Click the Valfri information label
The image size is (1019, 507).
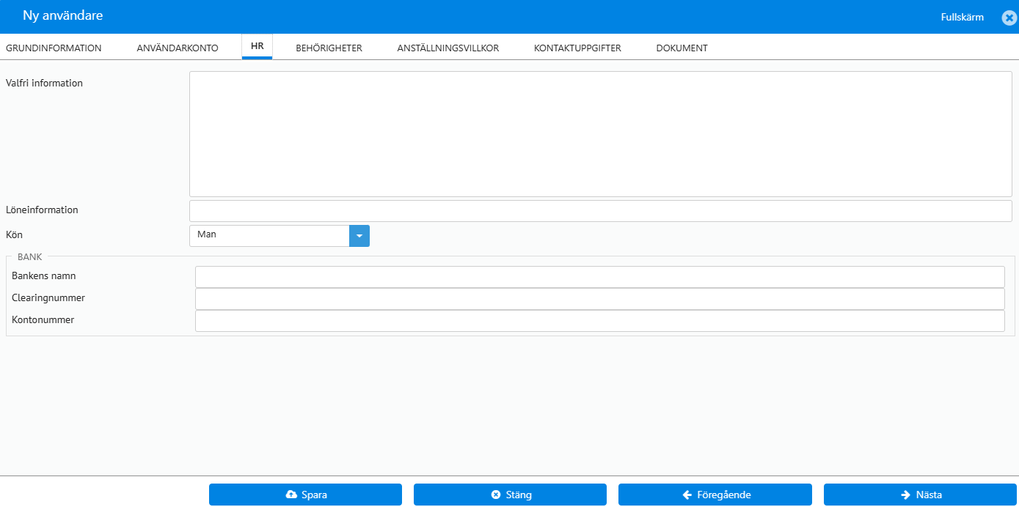point(44,84)
